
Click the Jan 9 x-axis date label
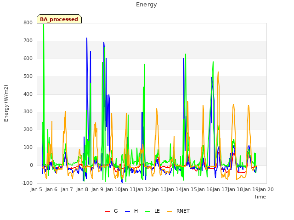tap(97, 189)
